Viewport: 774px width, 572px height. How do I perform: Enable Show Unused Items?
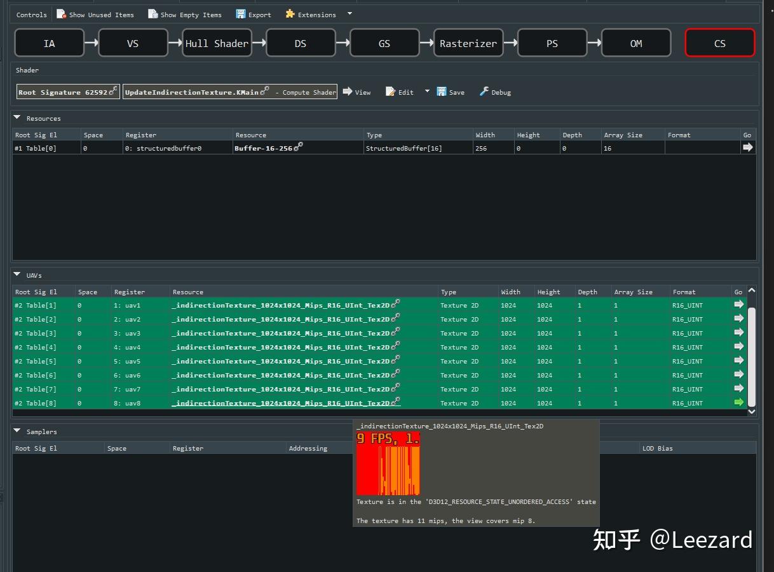(95, 14)
